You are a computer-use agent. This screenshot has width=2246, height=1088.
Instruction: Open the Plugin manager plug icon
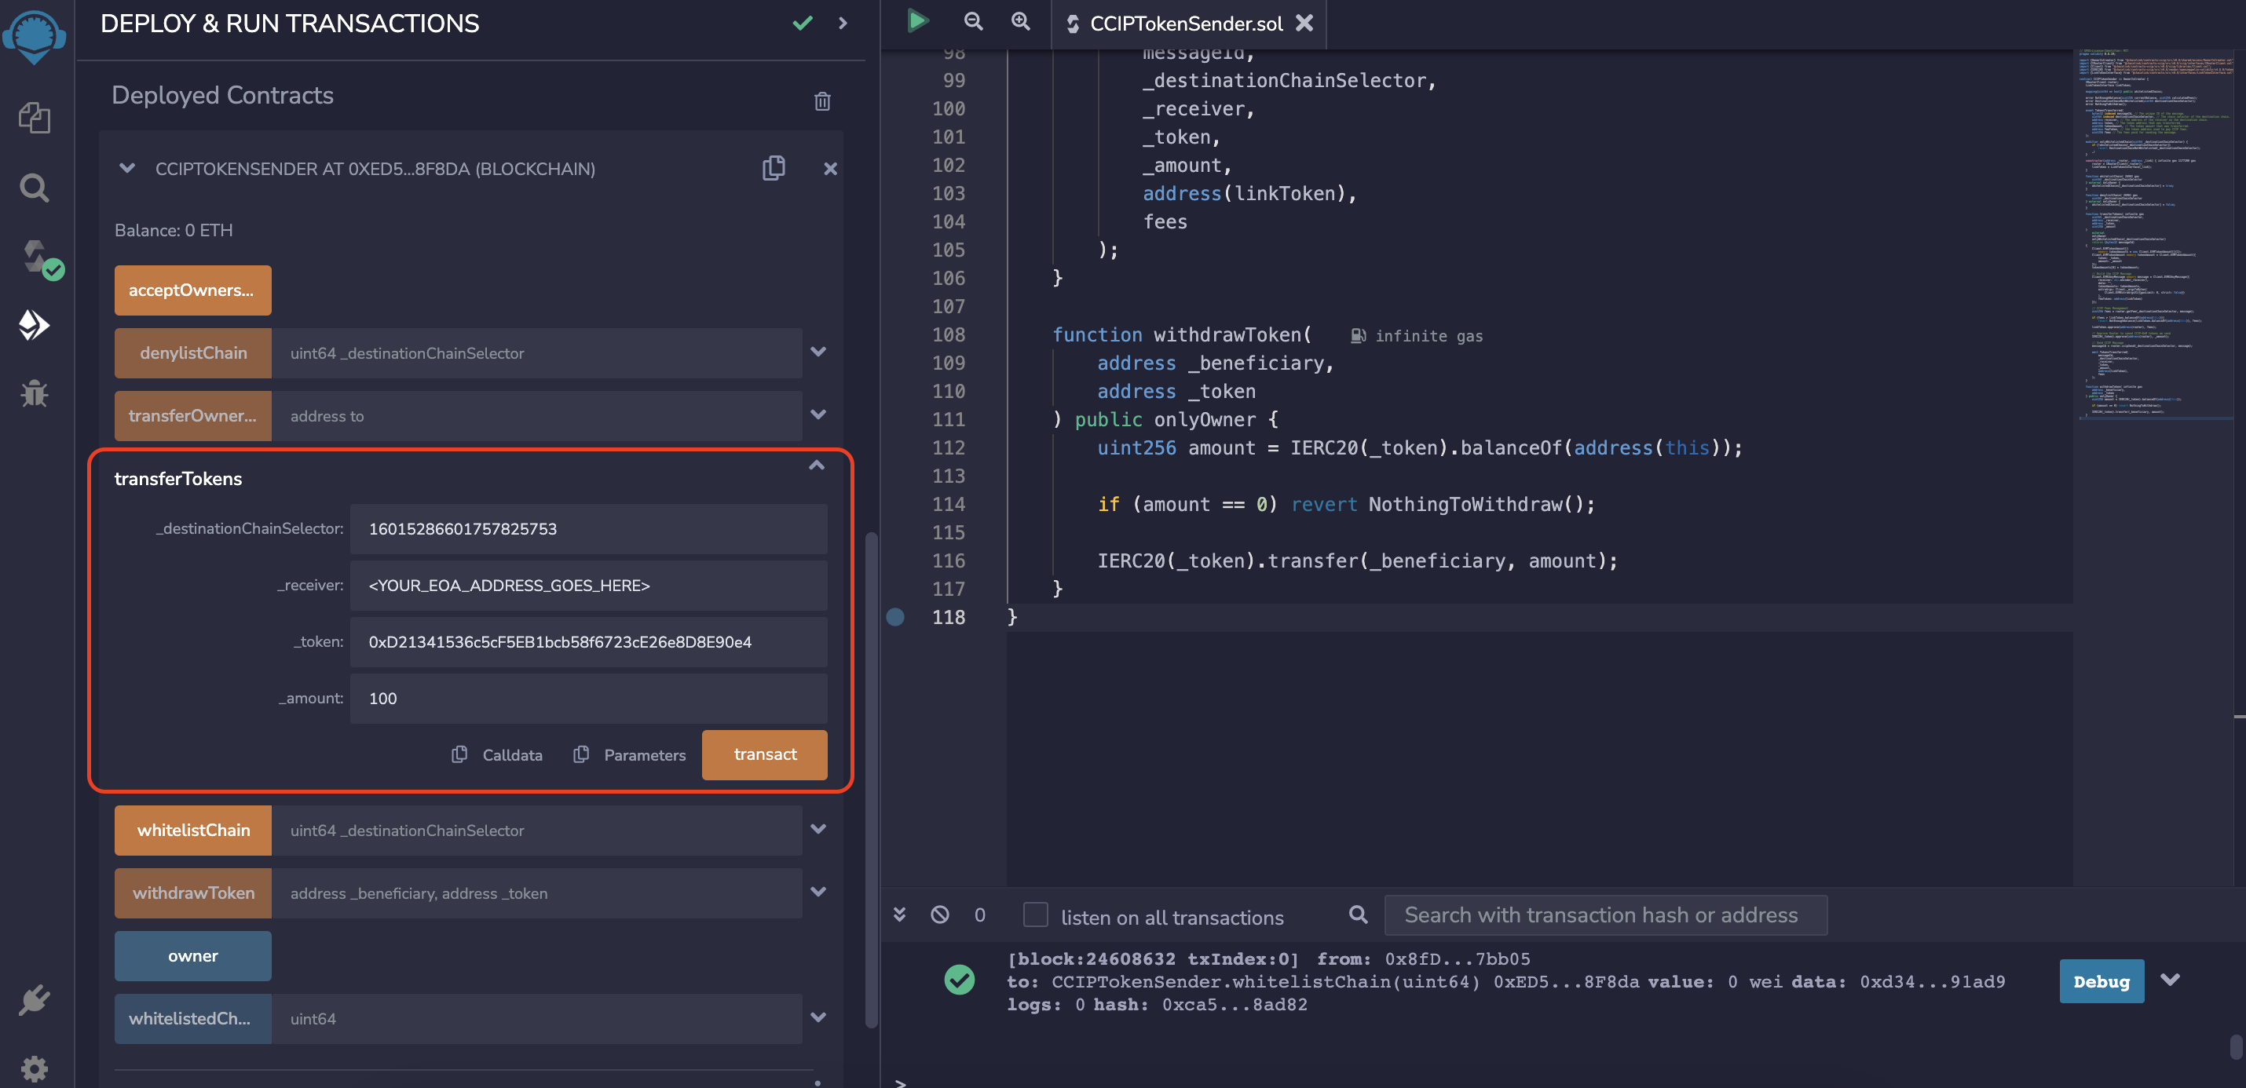[34, 1000]
